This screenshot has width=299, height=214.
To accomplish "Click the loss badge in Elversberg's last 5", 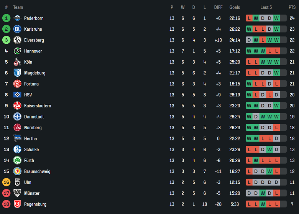I will 263,40.
